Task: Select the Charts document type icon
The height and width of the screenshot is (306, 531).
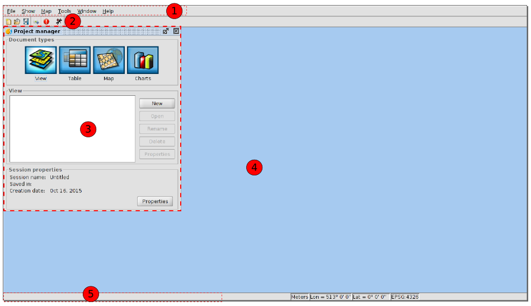Action: 143,61
